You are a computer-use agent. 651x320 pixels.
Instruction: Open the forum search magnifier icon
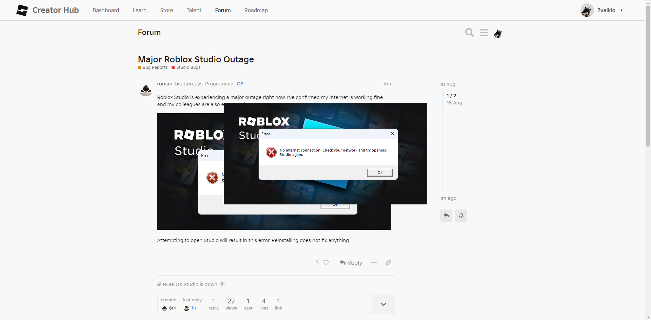pos(470,33)
